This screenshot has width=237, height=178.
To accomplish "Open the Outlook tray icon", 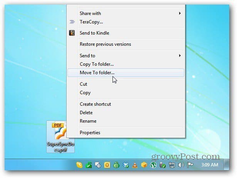I will tap(107, 165).
